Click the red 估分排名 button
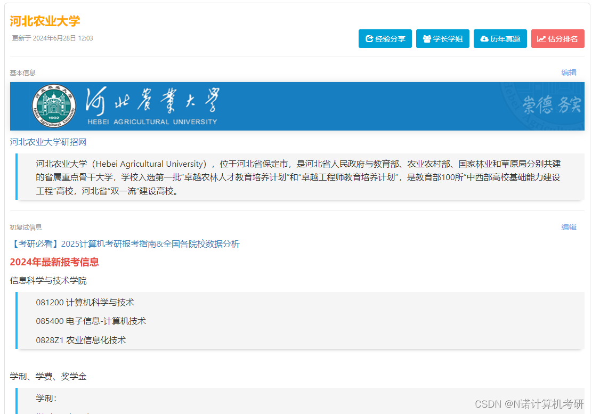 pos(558,38)
